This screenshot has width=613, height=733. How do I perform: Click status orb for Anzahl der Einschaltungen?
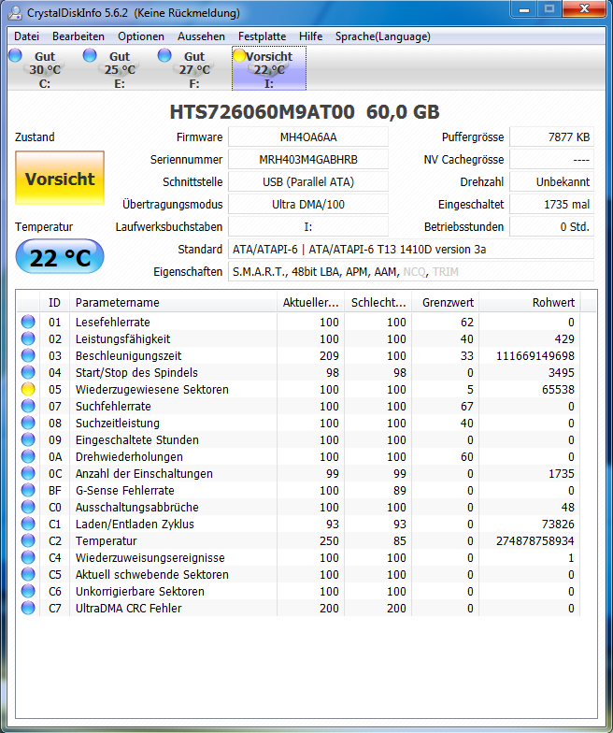click(x=28, y=473)
